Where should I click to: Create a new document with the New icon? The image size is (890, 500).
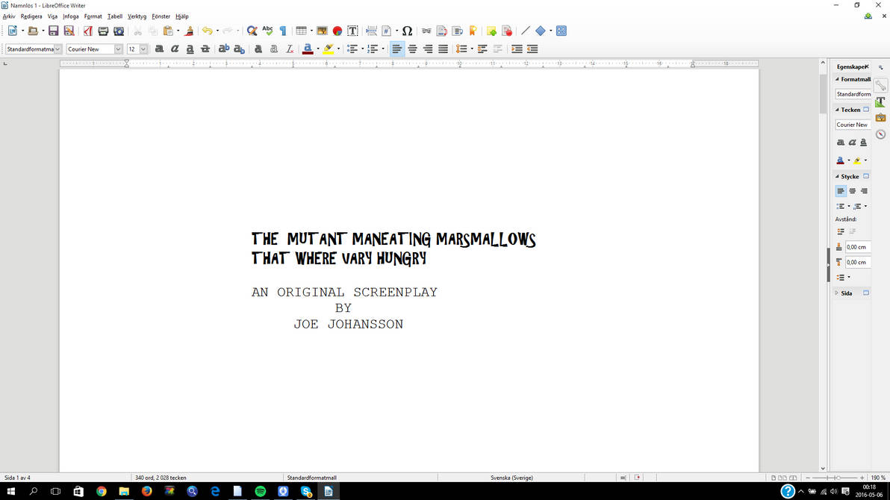tap(13, 31)
